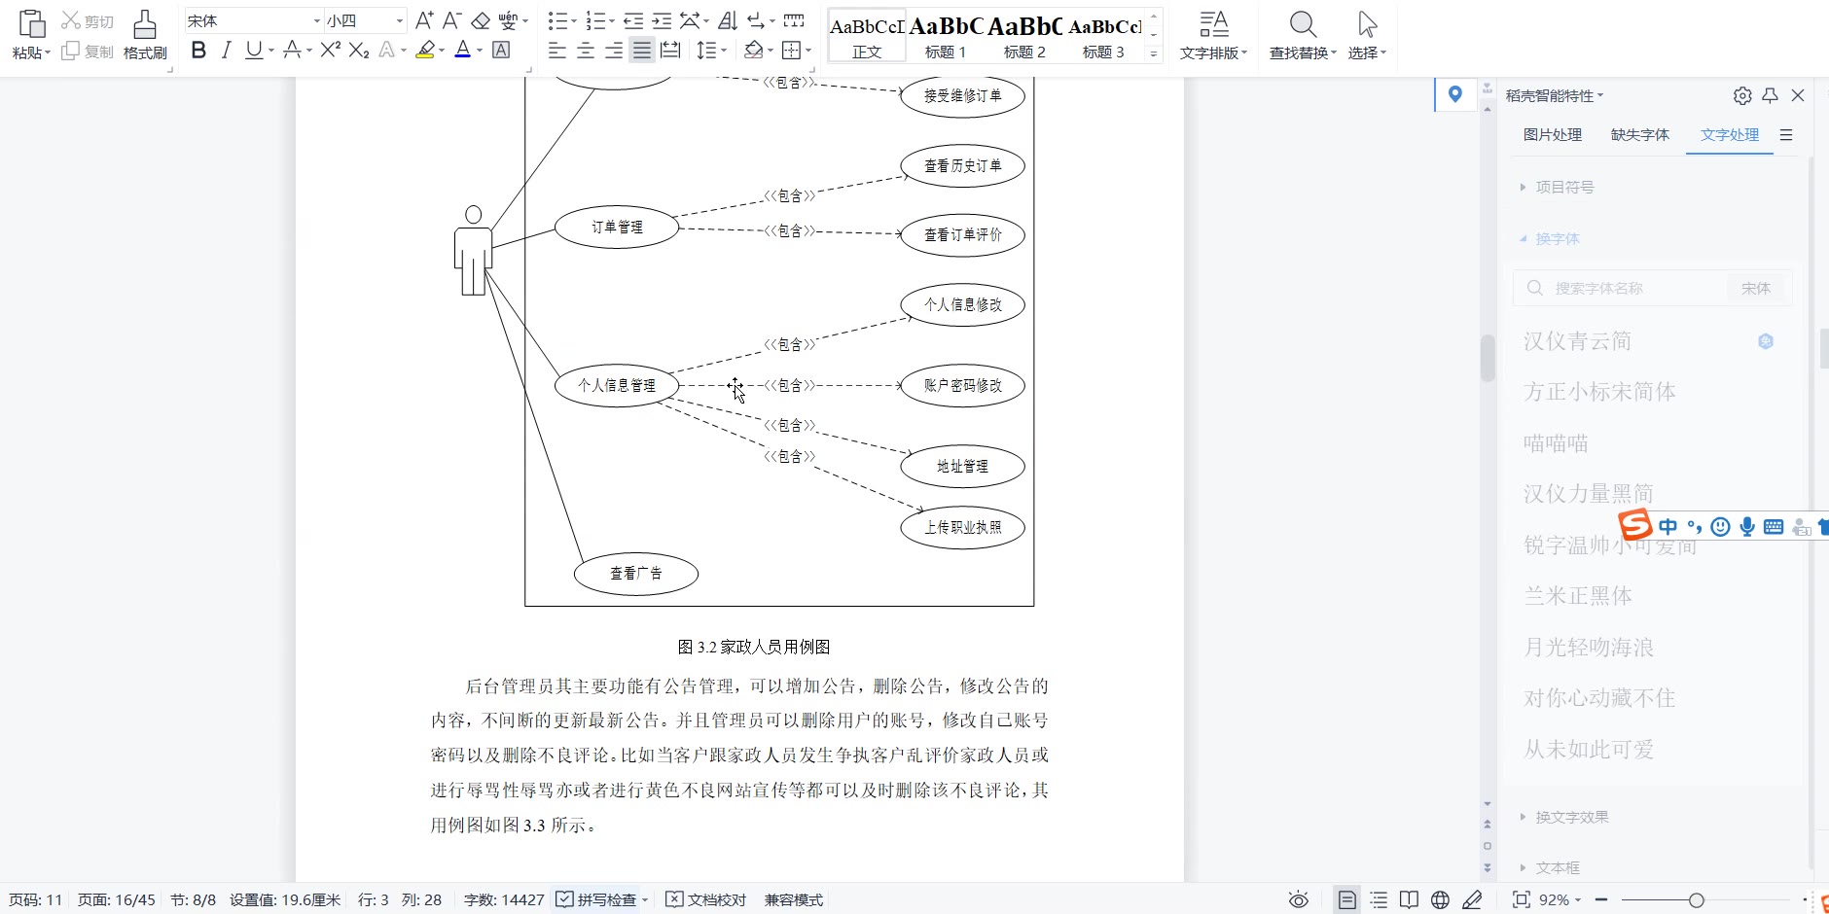Click the Copy (复制) button
This screenshot has height=914, width=1829.
(88, 52)
